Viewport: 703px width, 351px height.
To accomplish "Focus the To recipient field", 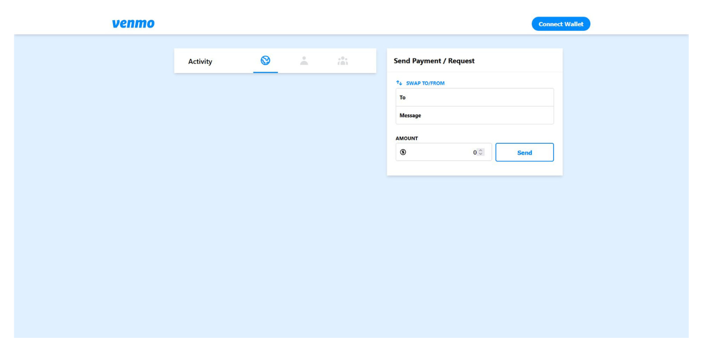I will [475, 97].
